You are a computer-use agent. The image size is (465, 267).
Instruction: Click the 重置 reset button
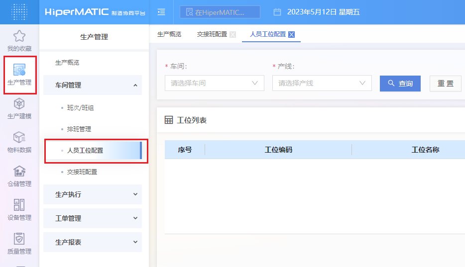click(x=446, y=84)
